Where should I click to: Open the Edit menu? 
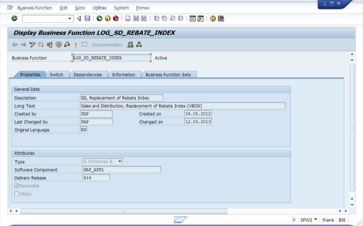click(x=63, y=8)
